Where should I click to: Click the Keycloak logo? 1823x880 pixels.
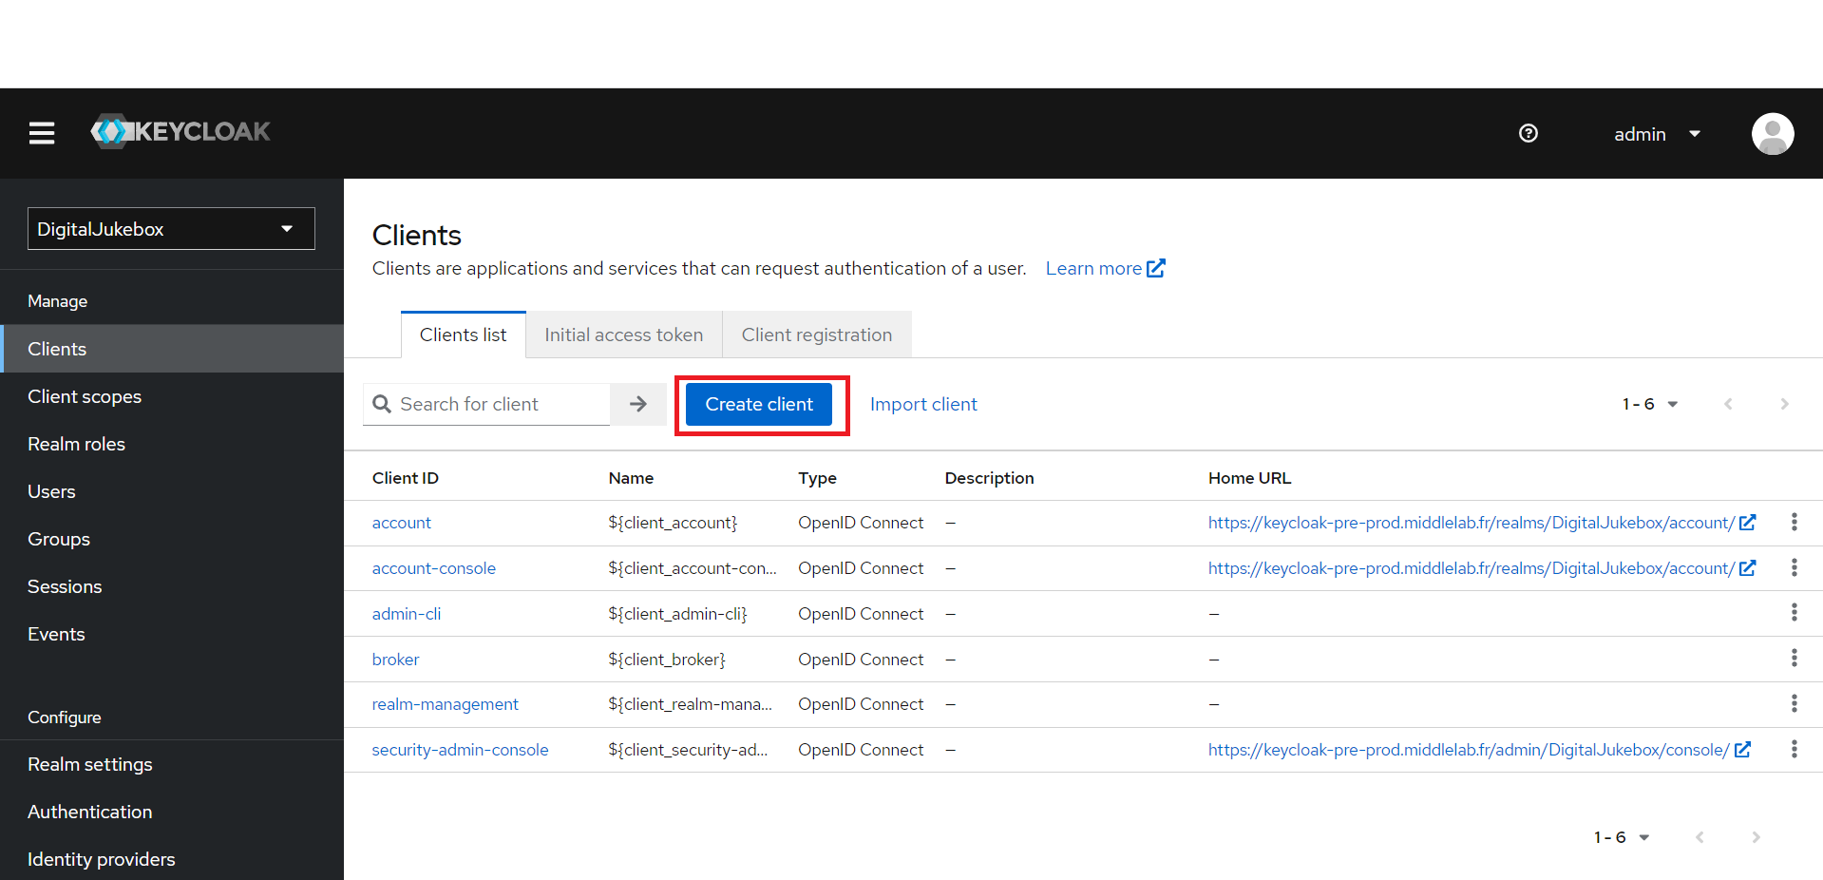click(180, 131)
